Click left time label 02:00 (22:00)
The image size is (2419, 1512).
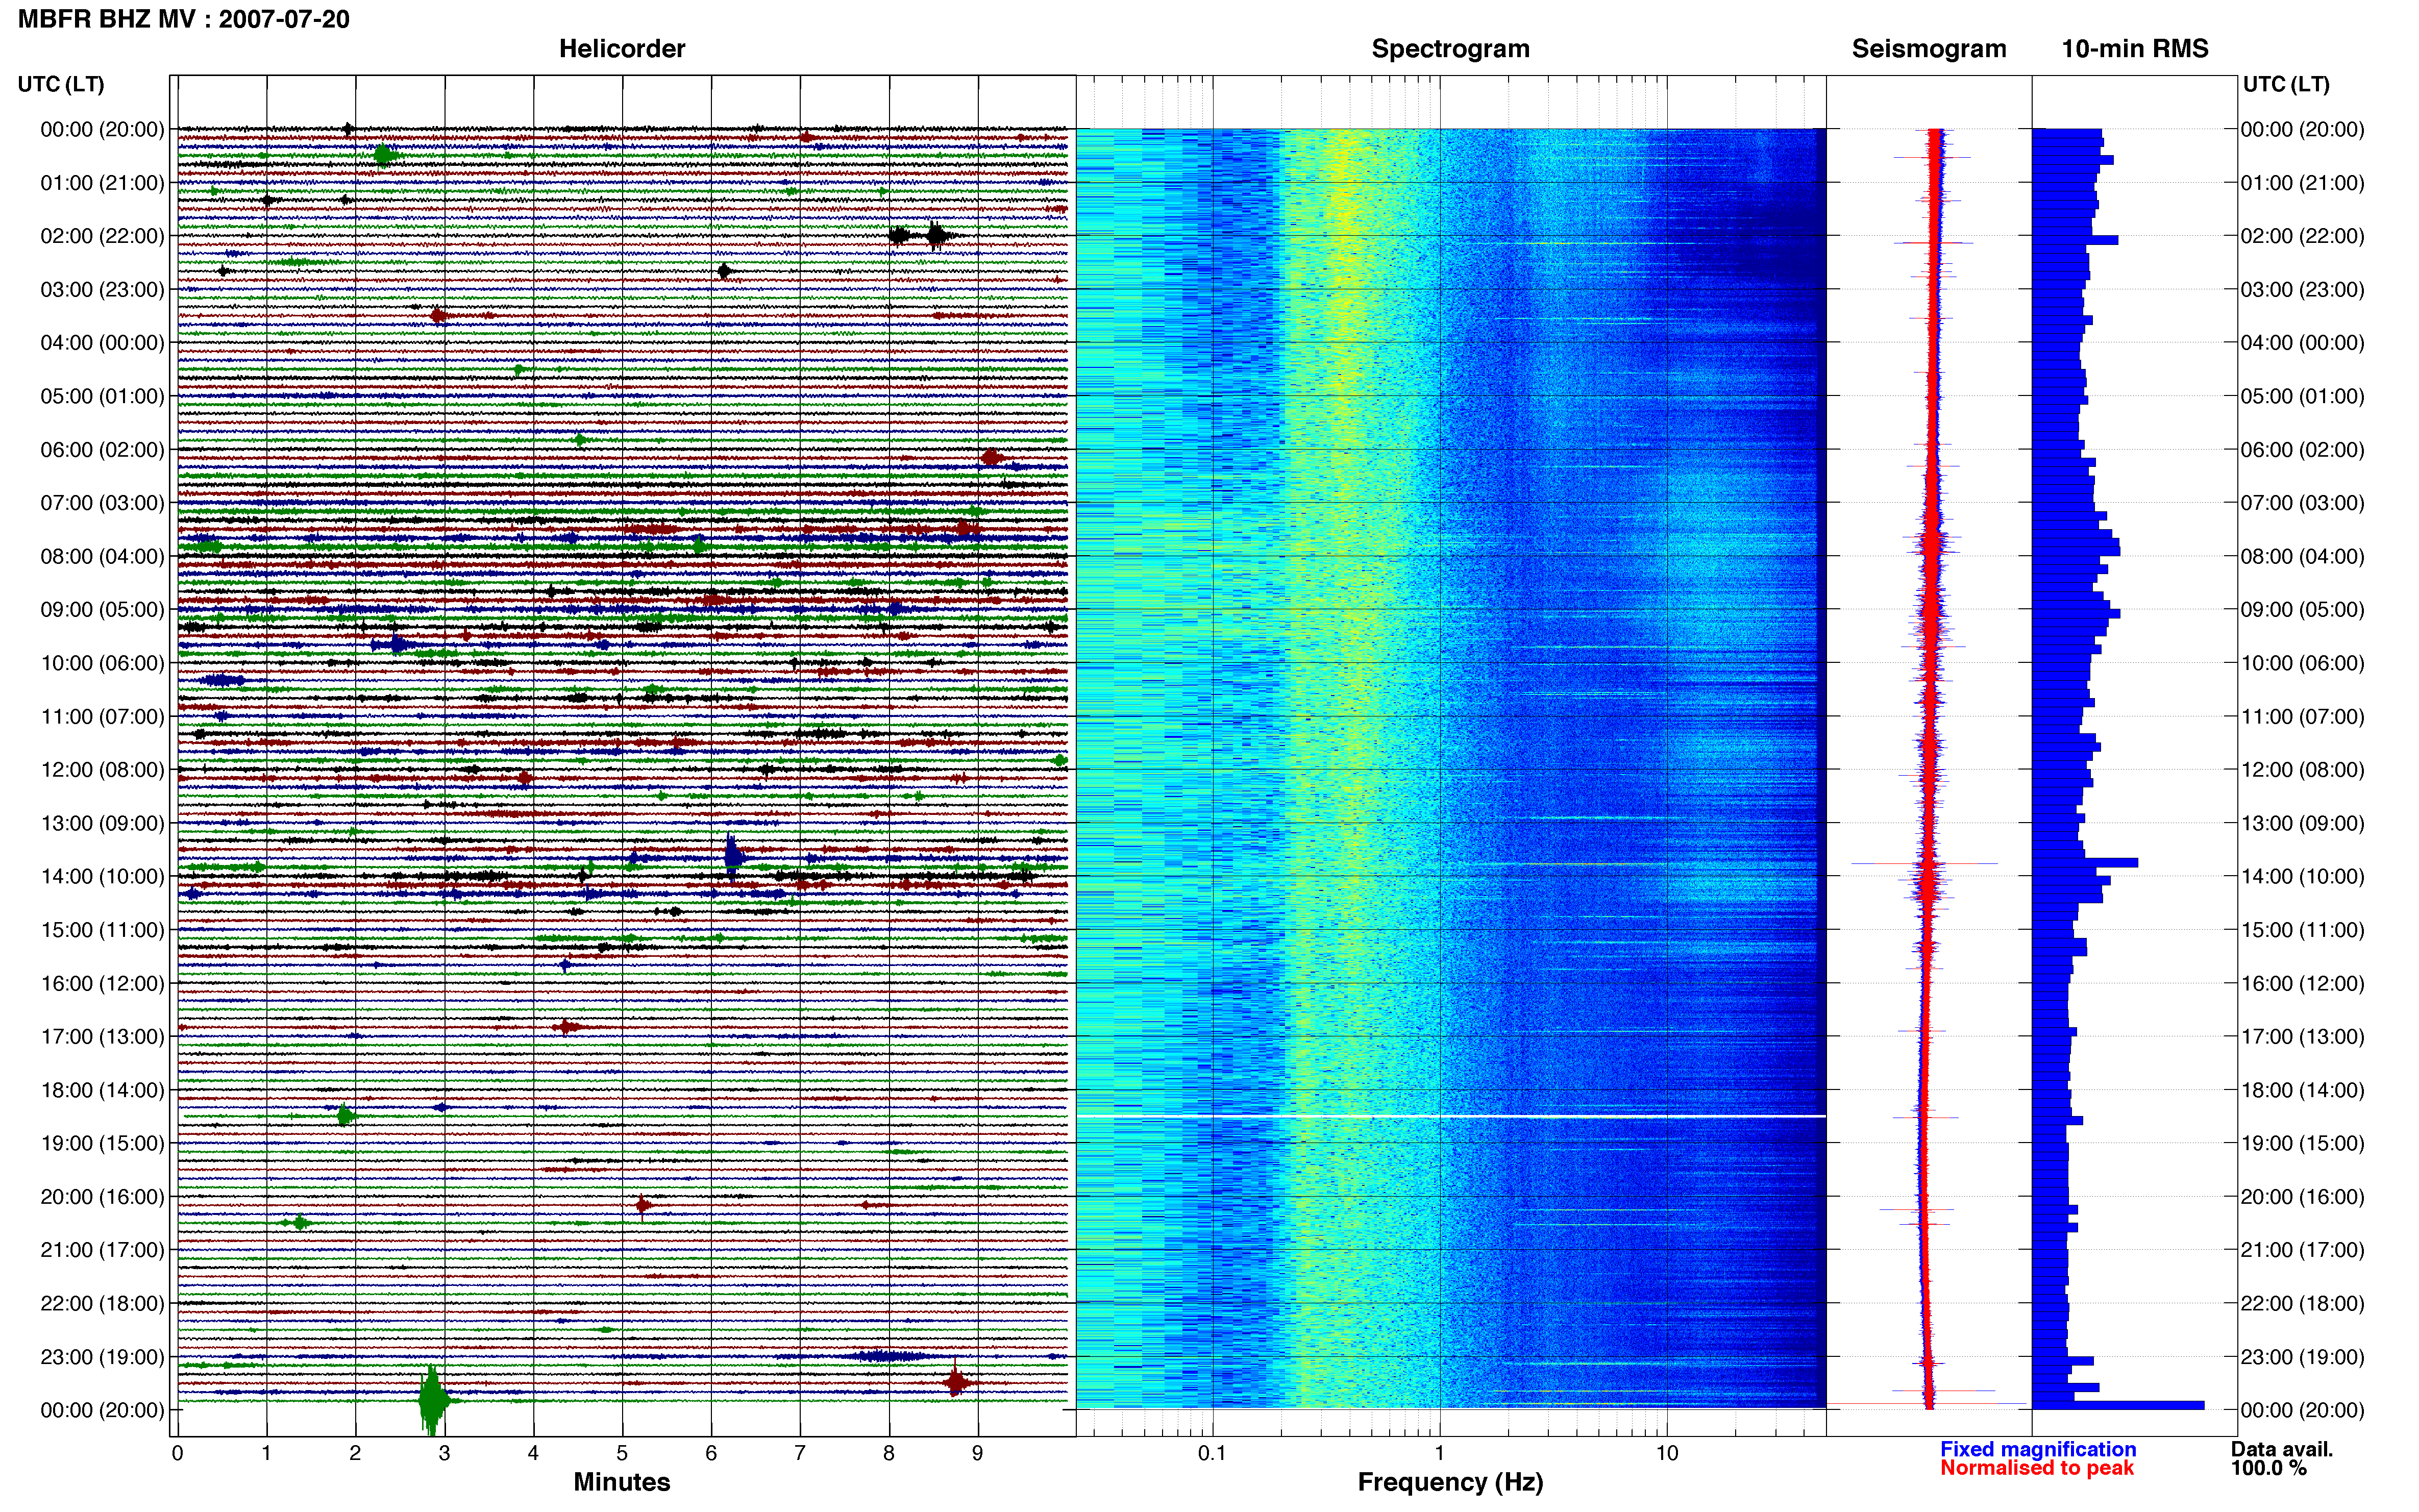102,236
